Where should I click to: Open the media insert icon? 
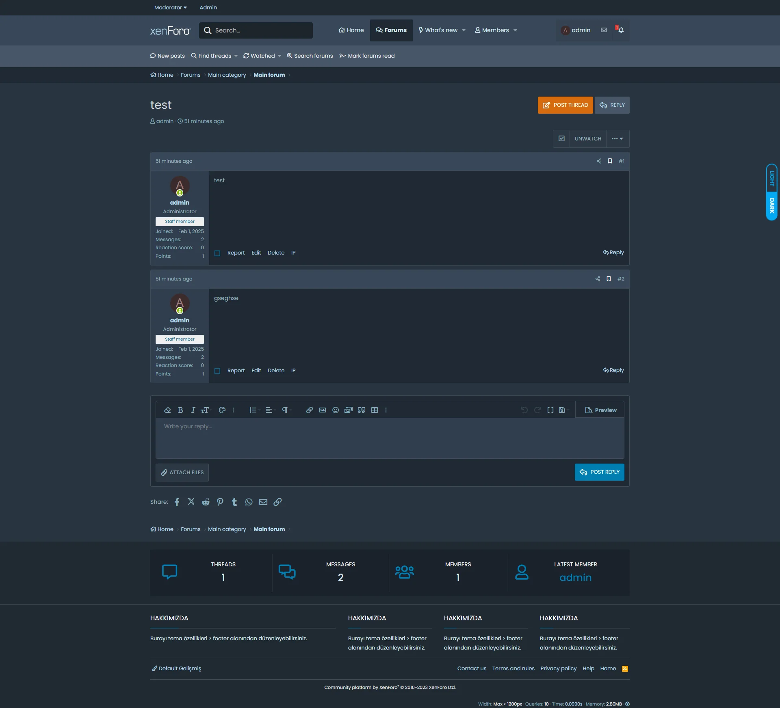(349, 410)
